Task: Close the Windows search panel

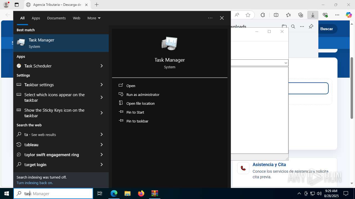Action: 222,18
